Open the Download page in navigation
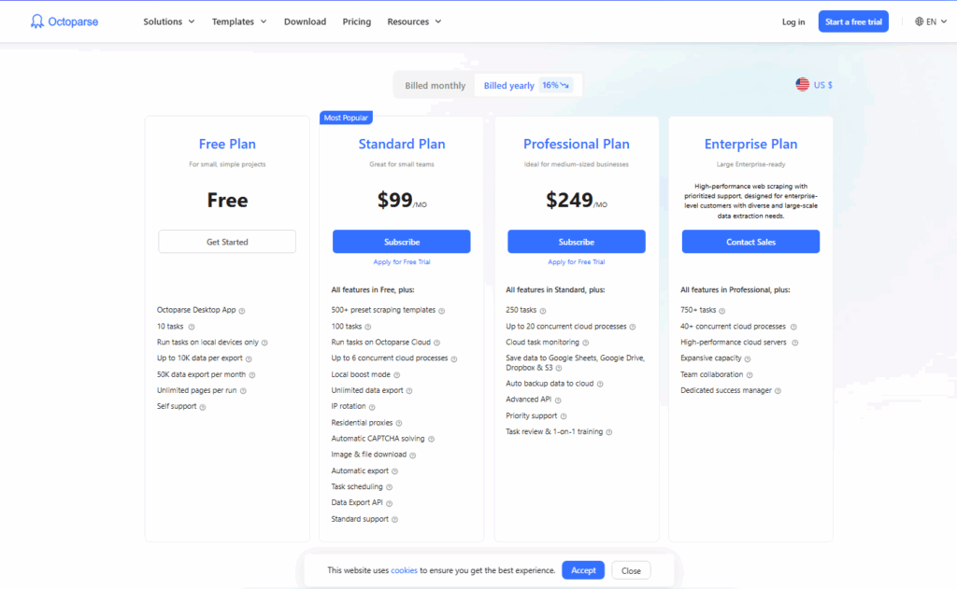Screen dimensions: 957x589 (x=306, y=21)
